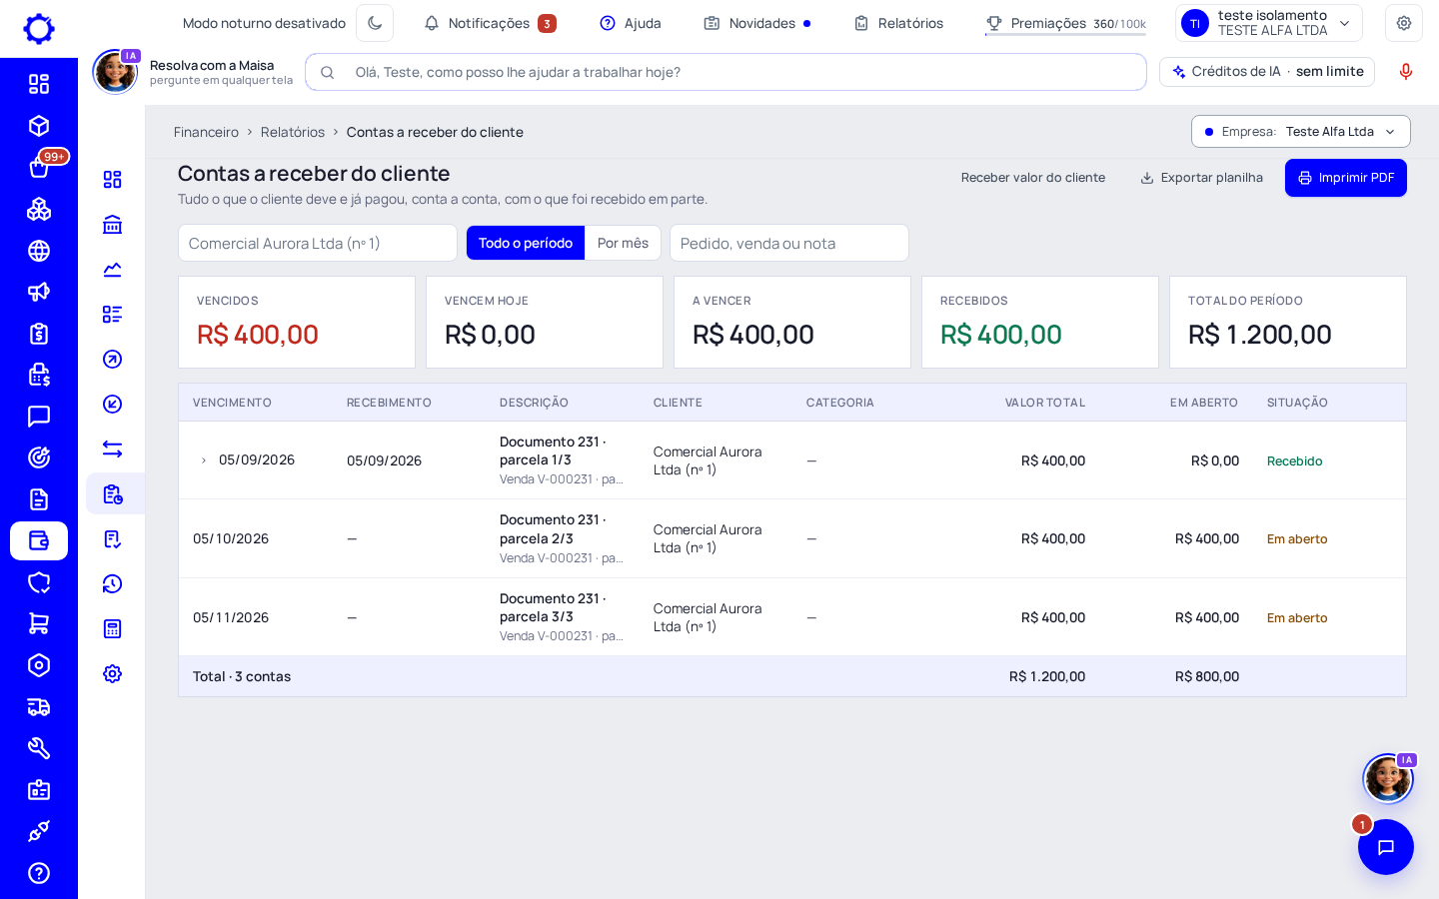Open dashboard icon in blue sidebar
1439x899 pixels.
pyautogui.click(x=39, y=84)
